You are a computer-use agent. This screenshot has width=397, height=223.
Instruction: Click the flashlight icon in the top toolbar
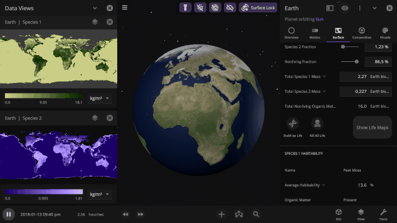(185, 7)
